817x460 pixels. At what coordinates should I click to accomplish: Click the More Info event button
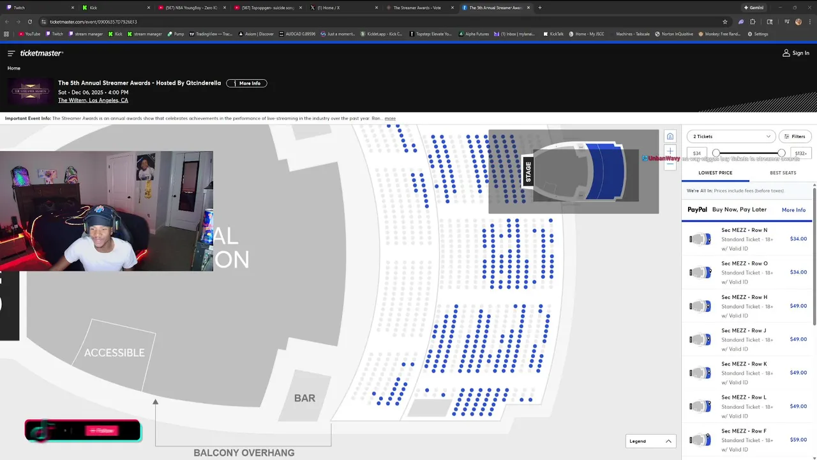(246, 83)
